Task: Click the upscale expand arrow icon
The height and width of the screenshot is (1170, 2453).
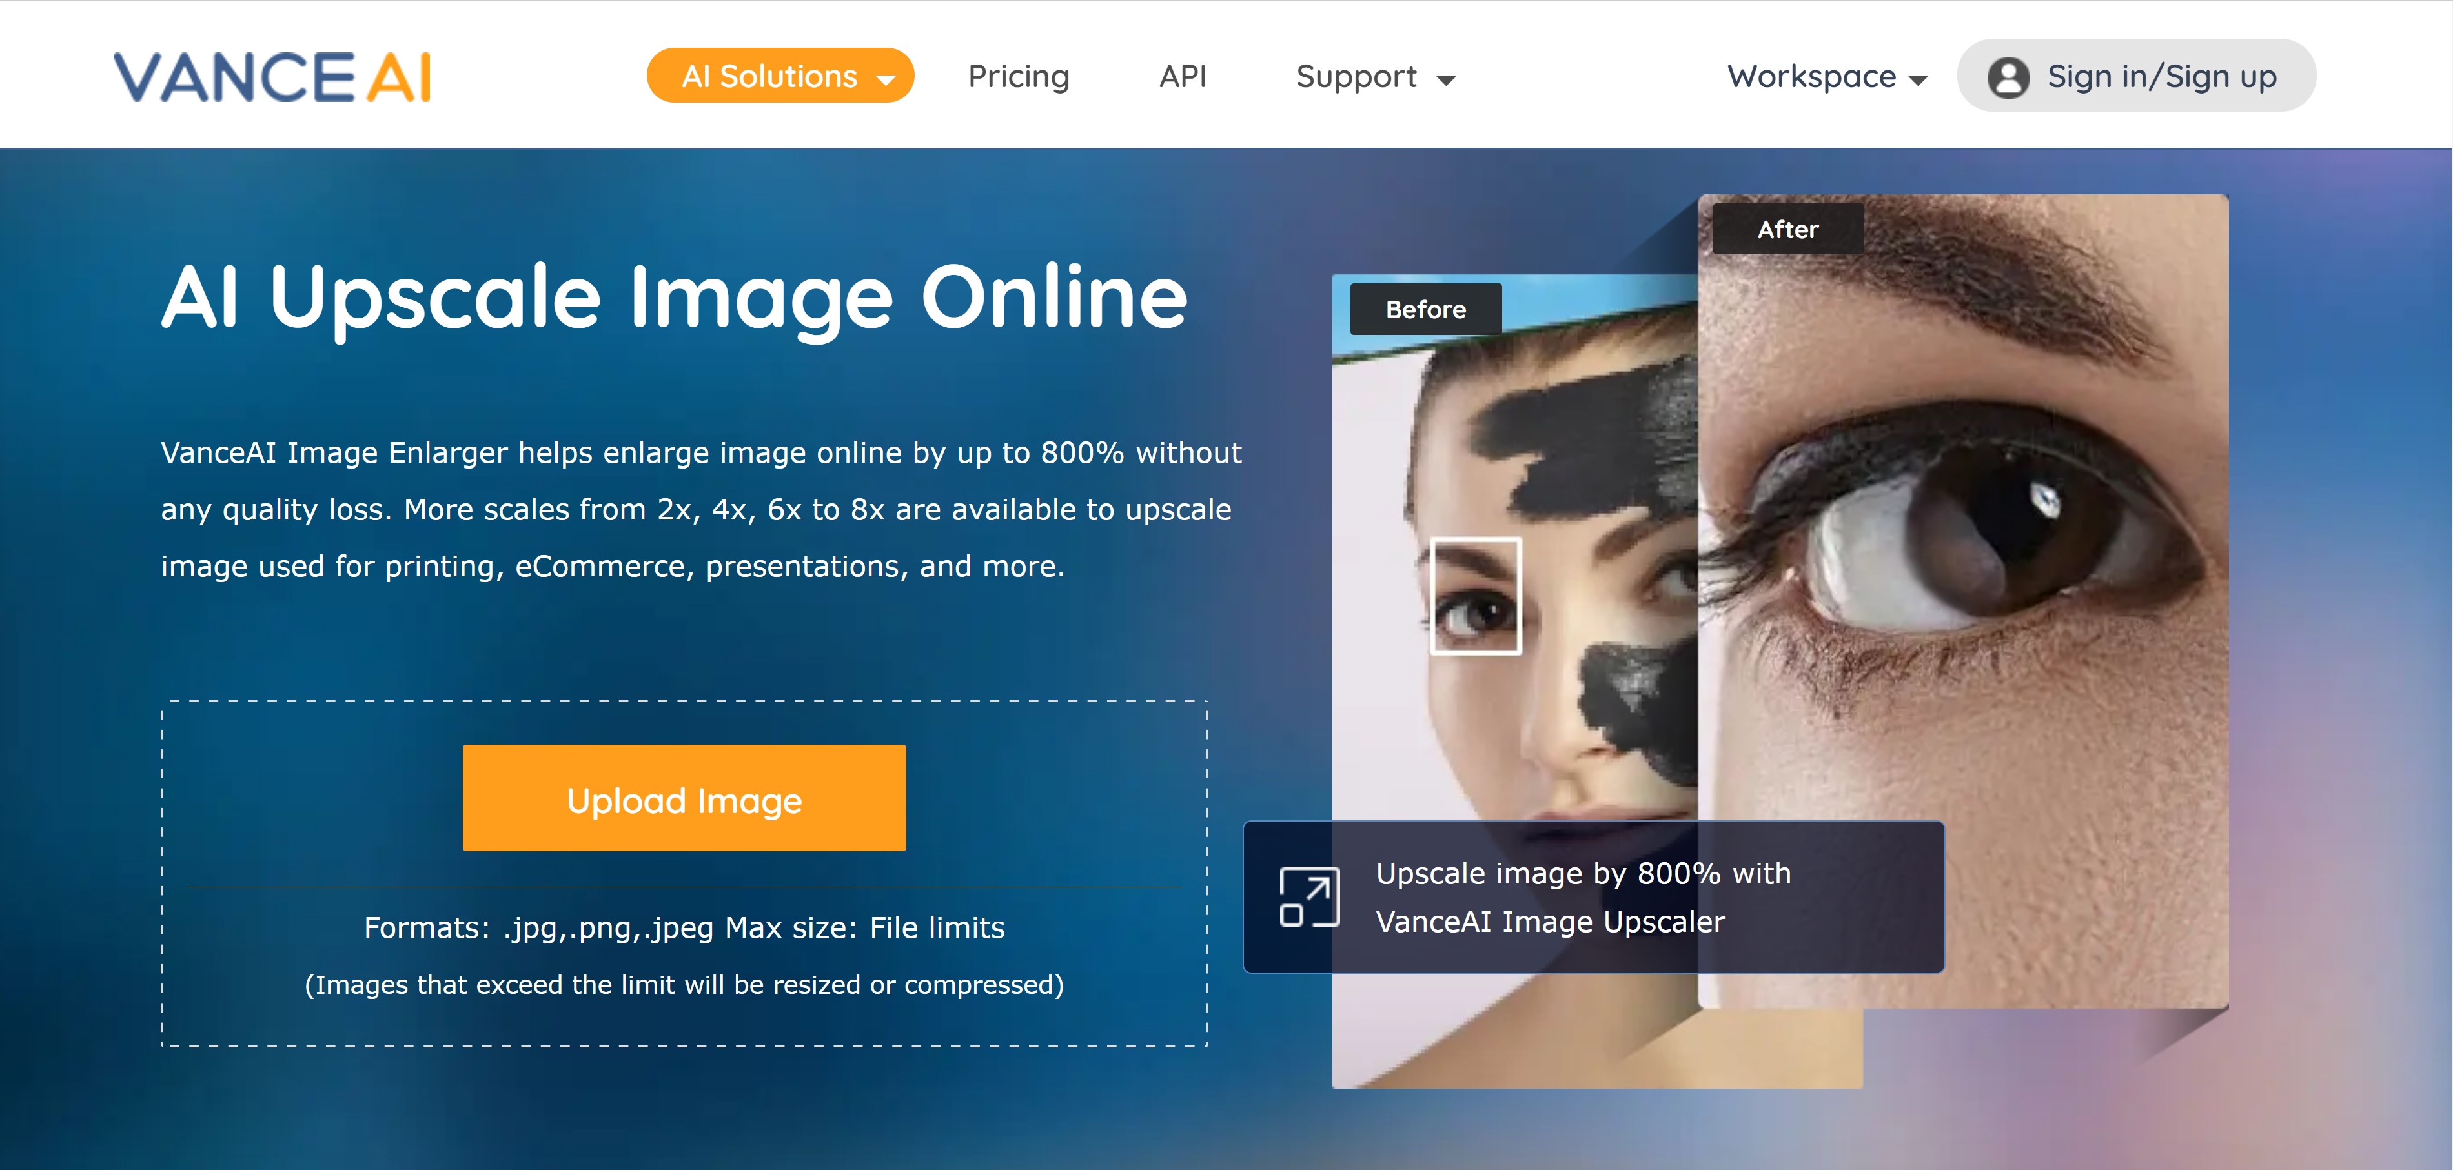Action: tap(1309, 897)
